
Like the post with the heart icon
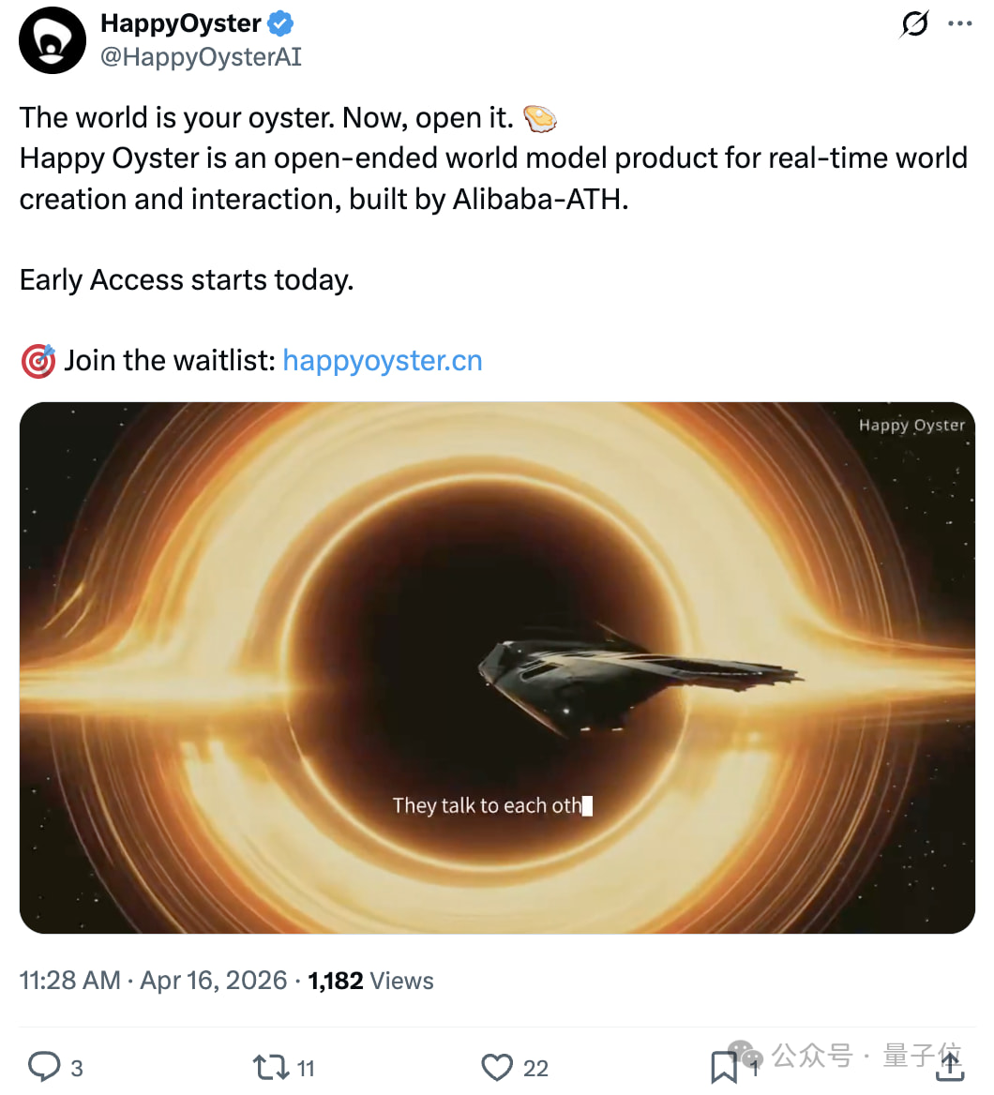pos(497,1067)
